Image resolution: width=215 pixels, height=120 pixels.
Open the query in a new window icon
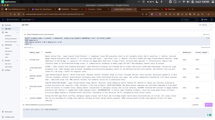[x=207, y=38]
